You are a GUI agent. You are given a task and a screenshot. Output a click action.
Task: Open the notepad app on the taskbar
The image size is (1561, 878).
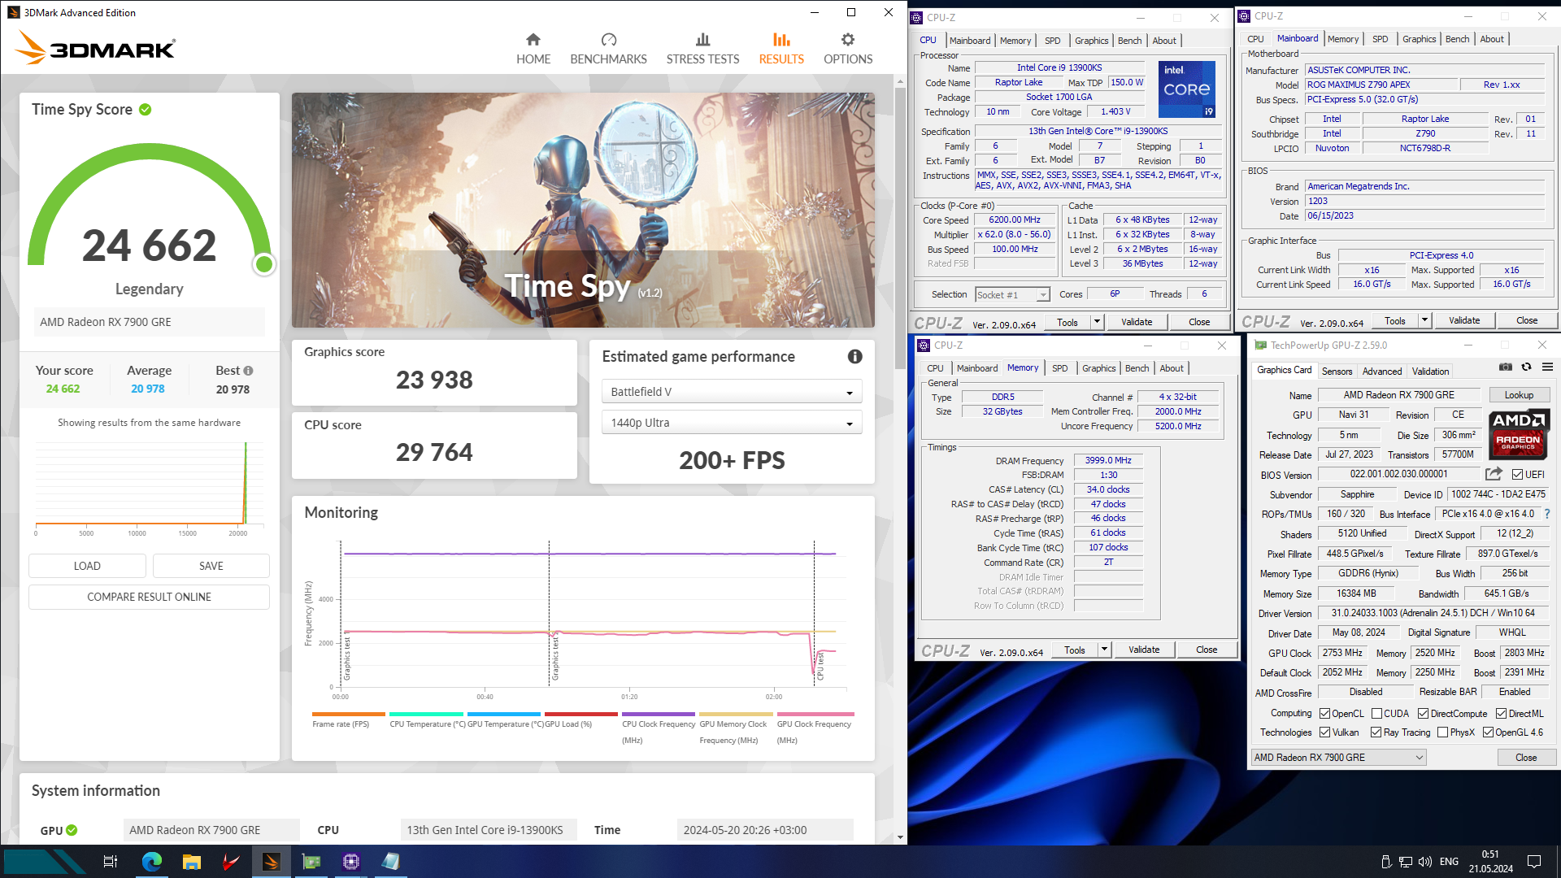[390, 862]
